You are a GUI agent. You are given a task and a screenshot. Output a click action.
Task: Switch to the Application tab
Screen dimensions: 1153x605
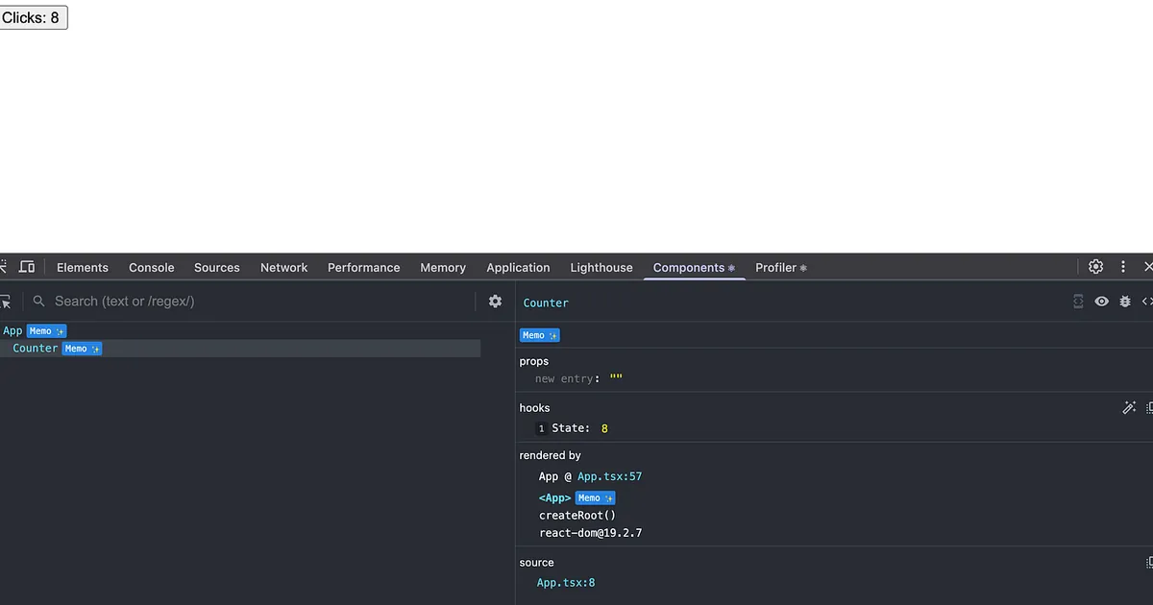click(519, 268)
